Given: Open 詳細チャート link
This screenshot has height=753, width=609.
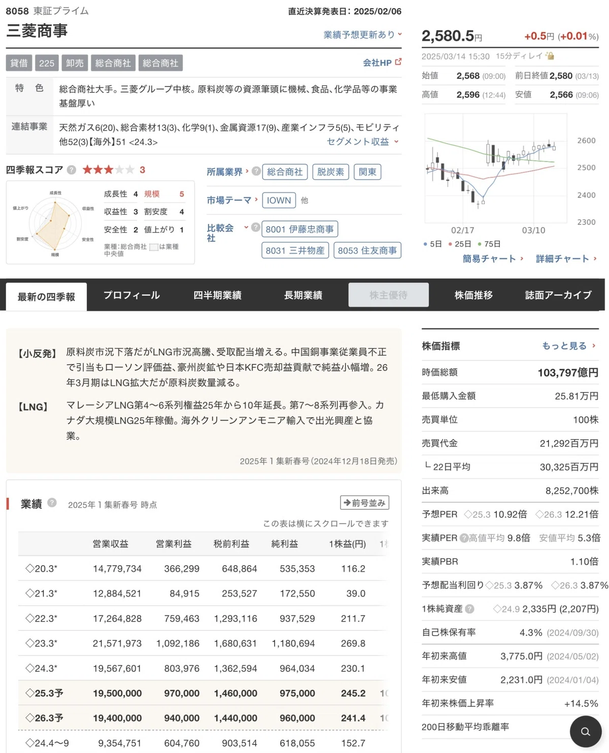Looking at the screenshot, I should [566, 258].
